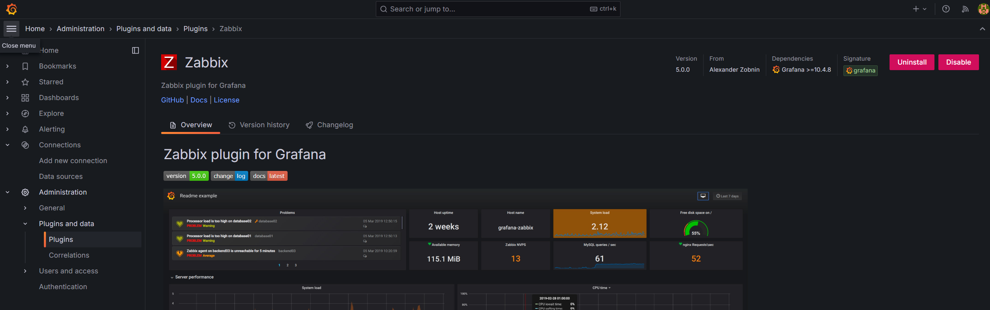Go to Home breadcrumb
Viewport: 990px width, 310px height.
coord(35,29)
